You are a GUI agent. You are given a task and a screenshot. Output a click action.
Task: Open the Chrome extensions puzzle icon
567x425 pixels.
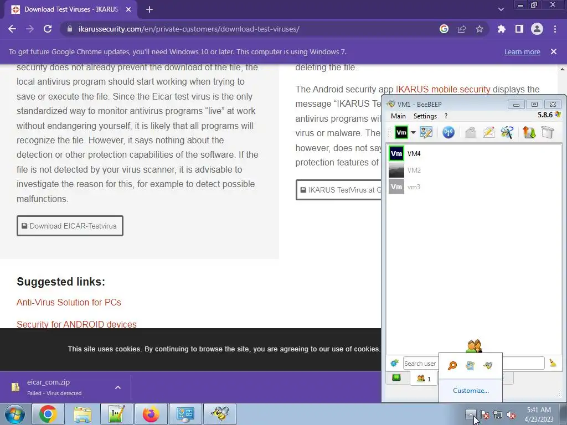point(502,29)
